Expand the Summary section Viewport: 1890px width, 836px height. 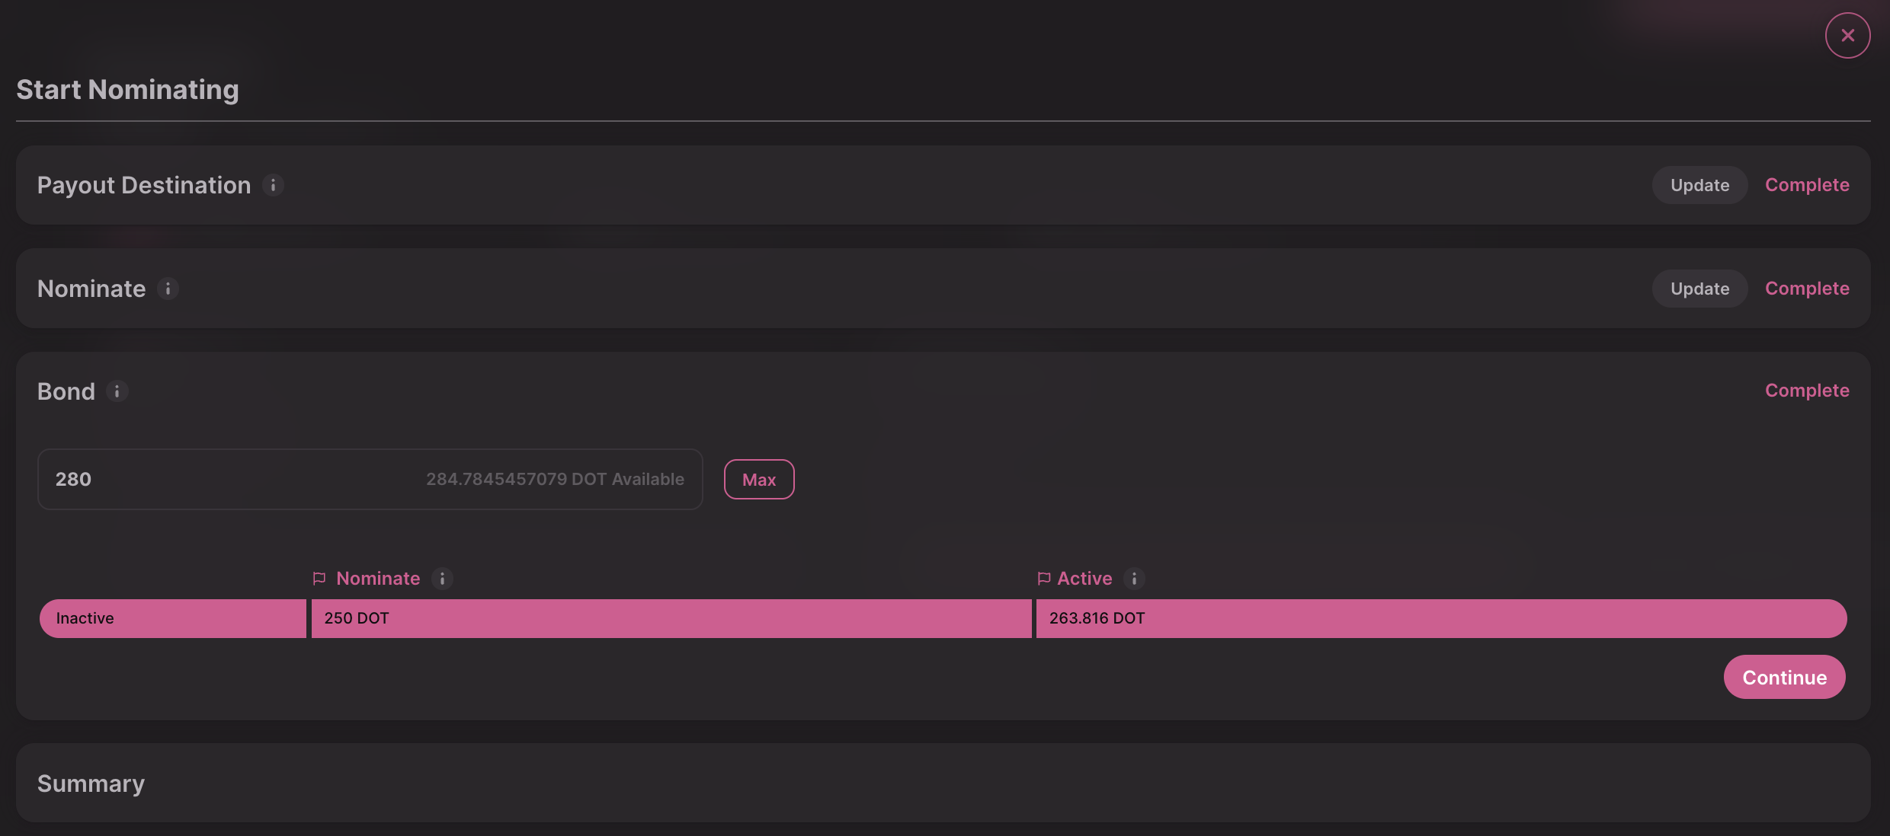click(x=91, y=783)
